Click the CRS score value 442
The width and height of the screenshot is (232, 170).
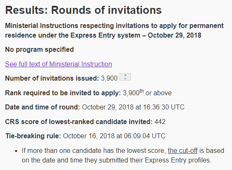(x=160, y=122)
